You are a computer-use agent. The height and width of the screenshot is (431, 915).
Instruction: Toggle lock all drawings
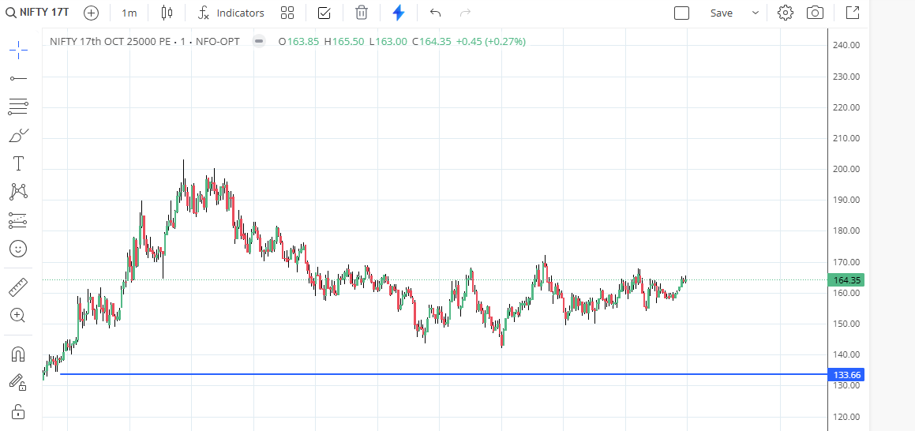18,411
